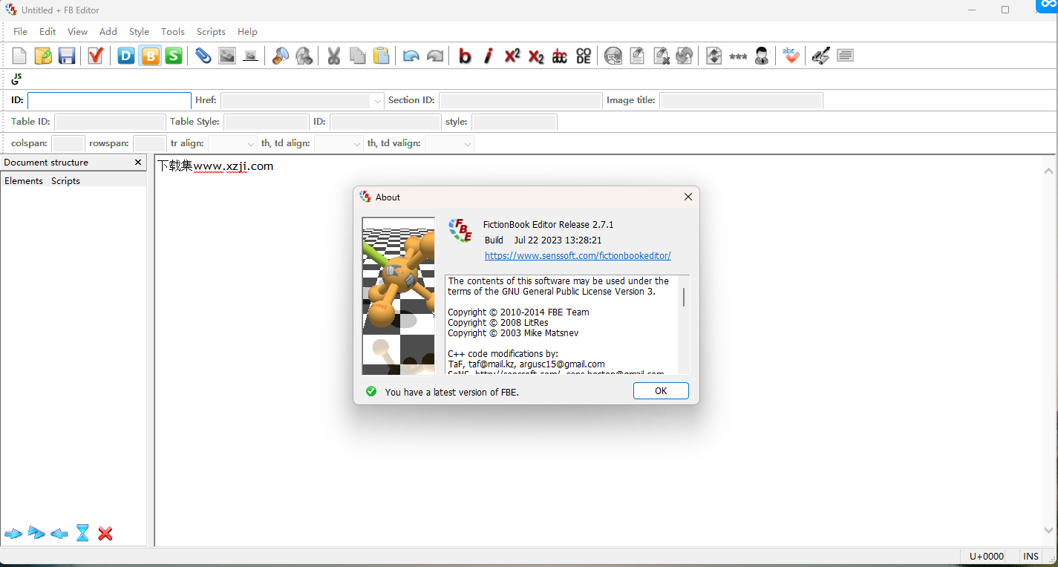1058x567 pixels.
Task: Open Find with the magnifier icon
Action: pos(281,56)
